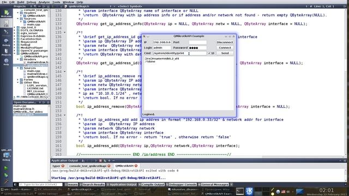Stop the running application in Application Output
This screenshot has height=196, width=349.
[x=100, y=161]
